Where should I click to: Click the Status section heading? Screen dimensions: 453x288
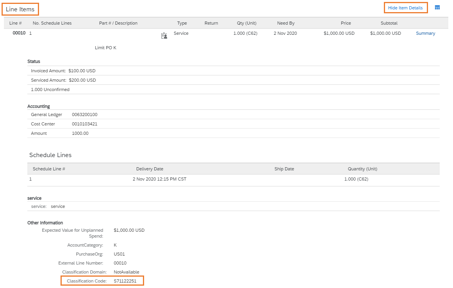click(x=34, y=61)
